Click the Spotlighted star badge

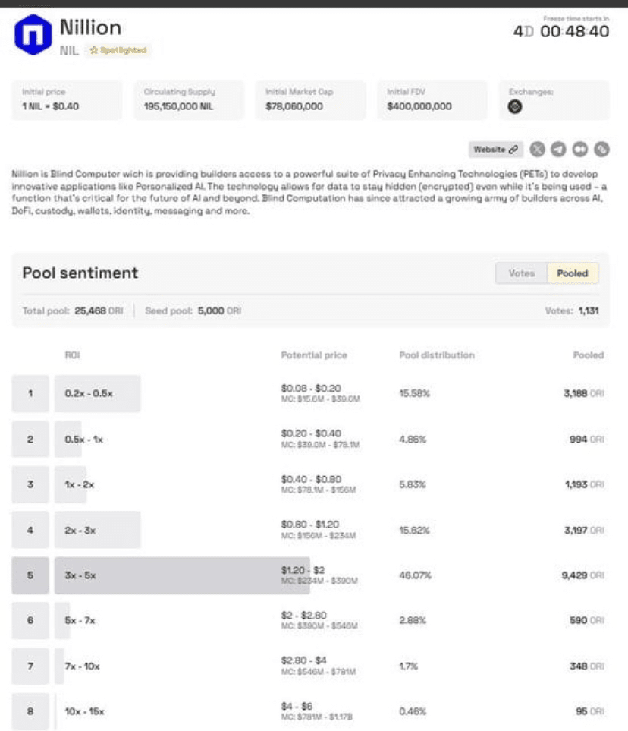tap(118, 50)
